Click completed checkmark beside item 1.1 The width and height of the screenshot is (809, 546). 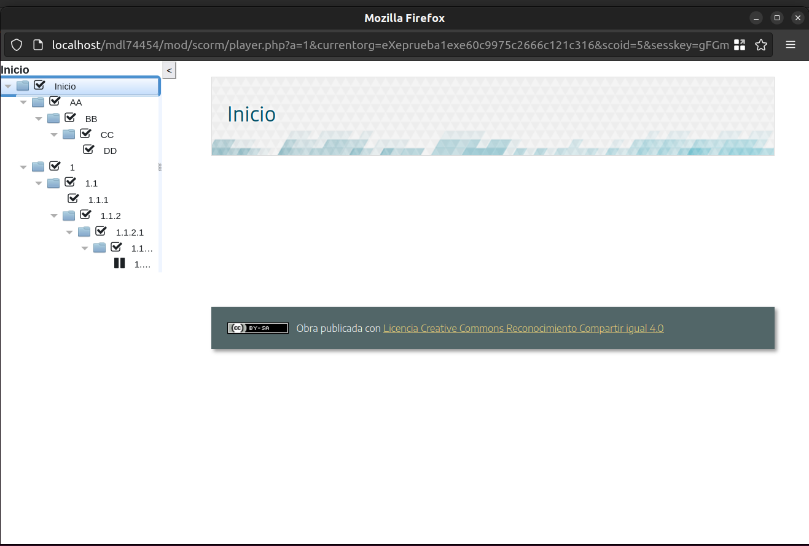pyautogui.click(x=71, y=182)
